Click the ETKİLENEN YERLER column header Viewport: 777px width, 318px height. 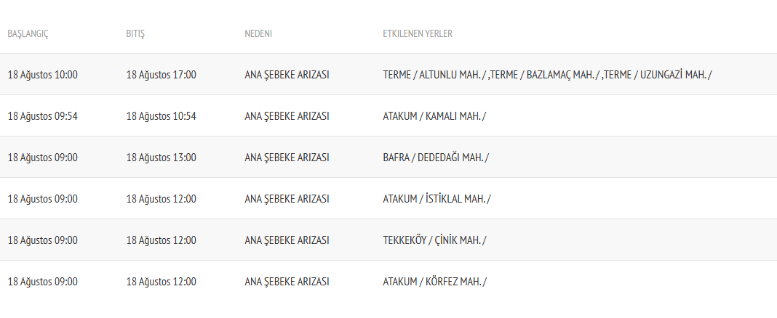[x=418, y=34]
